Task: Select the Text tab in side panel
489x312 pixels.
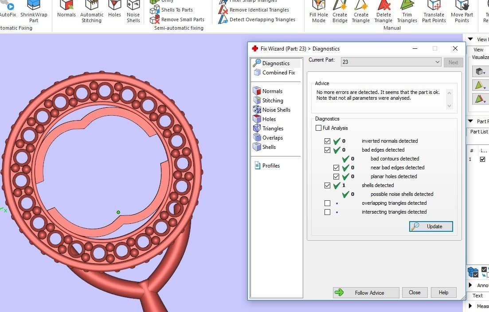Action: point(477,296)
